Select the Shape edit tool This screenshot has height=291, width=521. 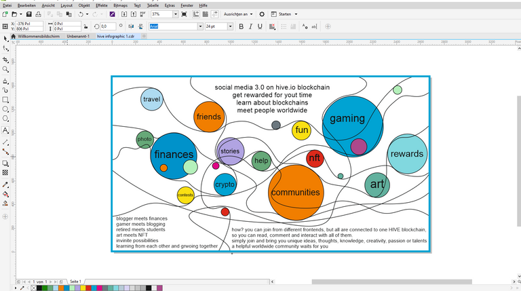pos(5,49)
